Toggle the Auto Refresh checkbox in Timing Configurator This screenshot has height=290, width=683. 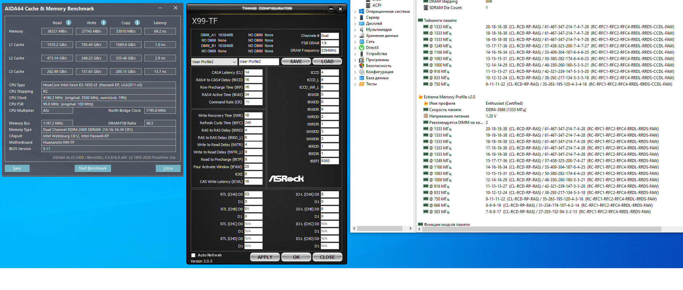pos(193,255)
